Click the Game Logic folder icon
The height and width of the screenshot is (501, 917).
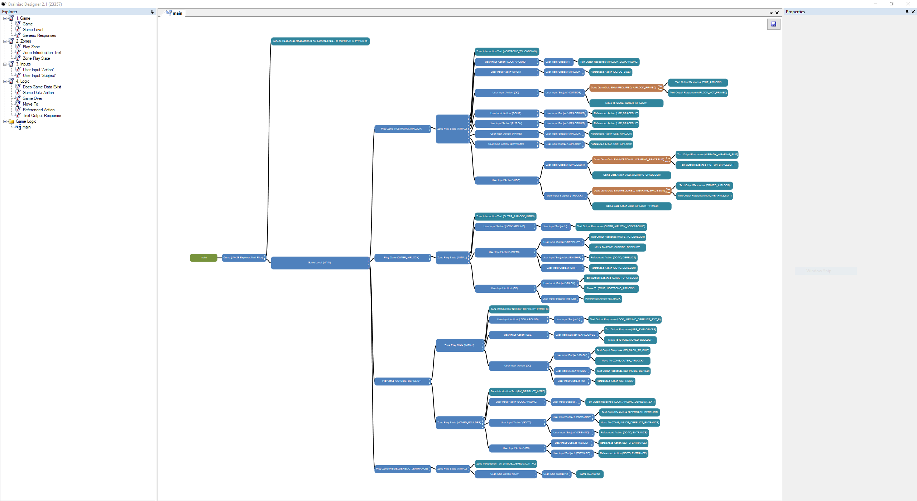(x=11, y=121)
